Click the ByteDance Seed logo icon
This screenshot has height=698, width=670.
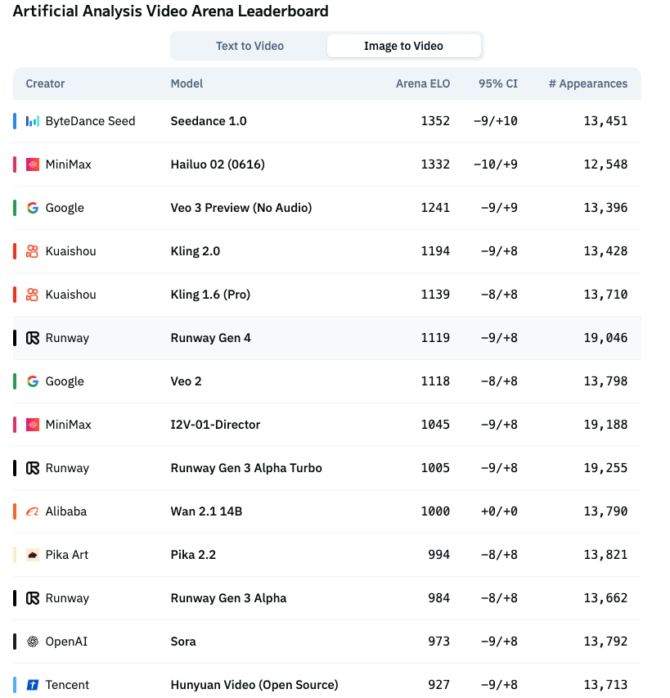tap(33, 121)
